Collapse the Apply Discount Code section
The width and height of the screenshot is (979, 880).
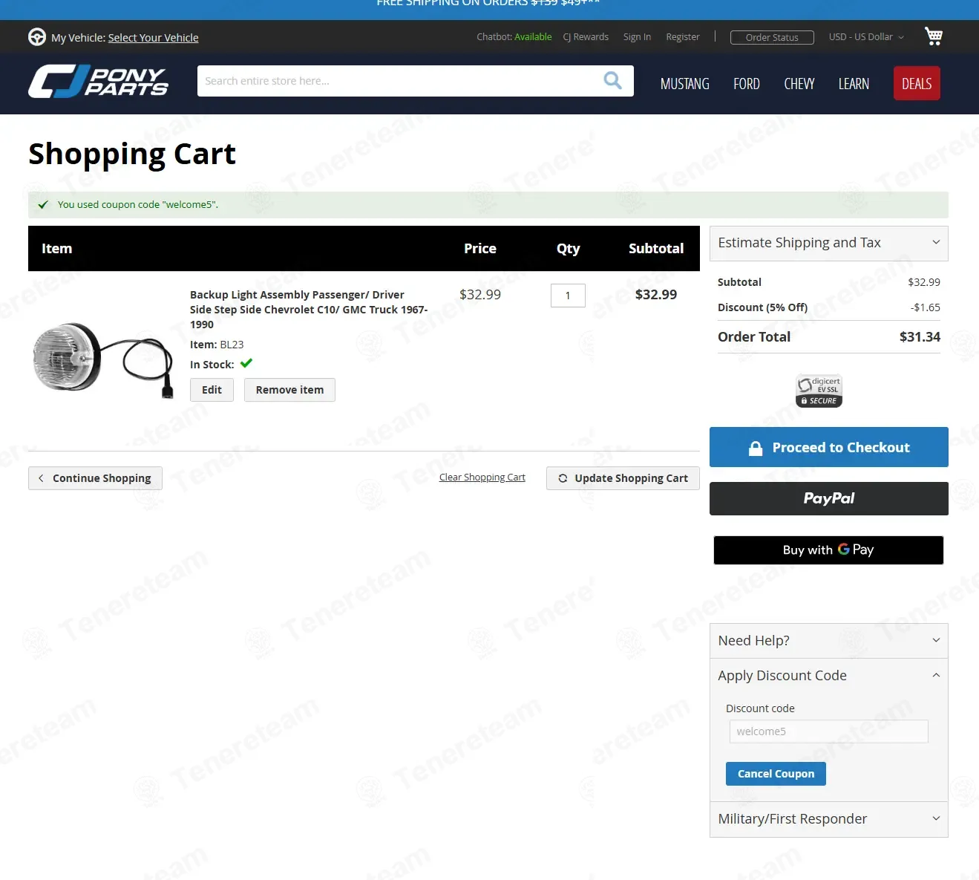tap(828, 676)
